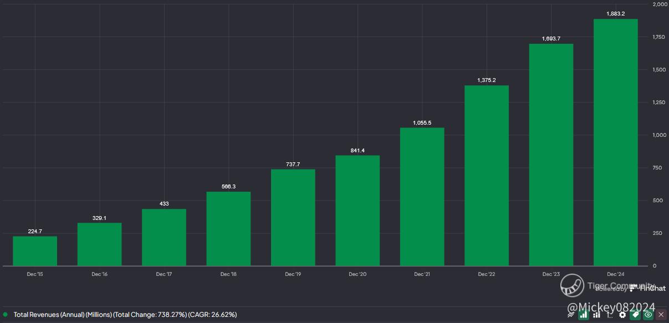Click the 1,500 y-axis tick label
This screenshot has height=323, width=669.
[659, 69]
